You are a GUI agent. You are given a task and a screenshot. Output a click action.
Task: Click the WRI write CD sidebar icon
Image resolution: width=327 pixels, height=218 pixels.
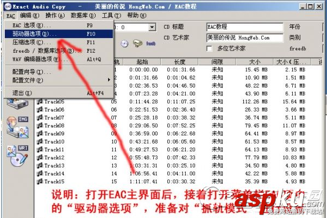pos(18,156)
